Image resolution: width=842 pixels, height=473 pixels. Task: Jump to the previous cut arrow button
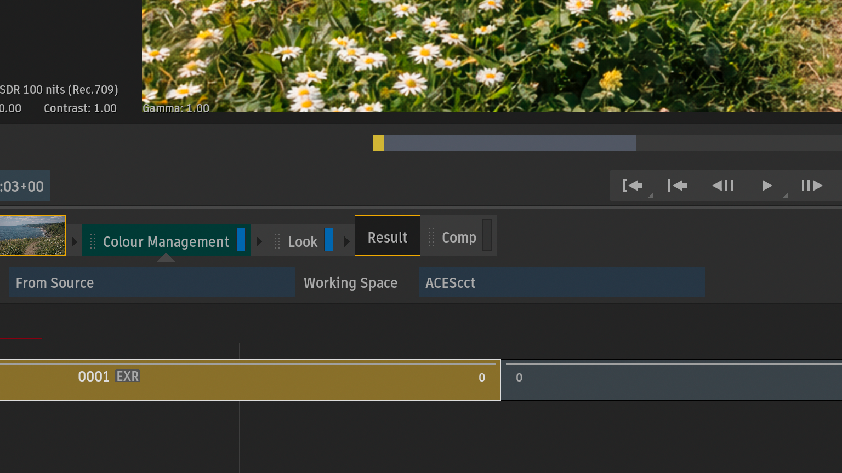coord(678,186)
